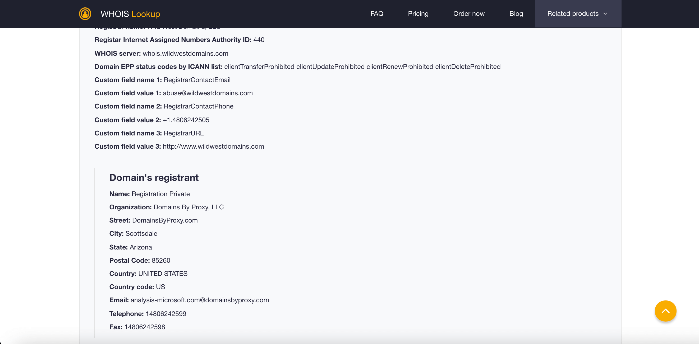This screenshot has width=699, height=344.
Task: Click Organization value Domains By Proxy, LLC
Action: 188,207
